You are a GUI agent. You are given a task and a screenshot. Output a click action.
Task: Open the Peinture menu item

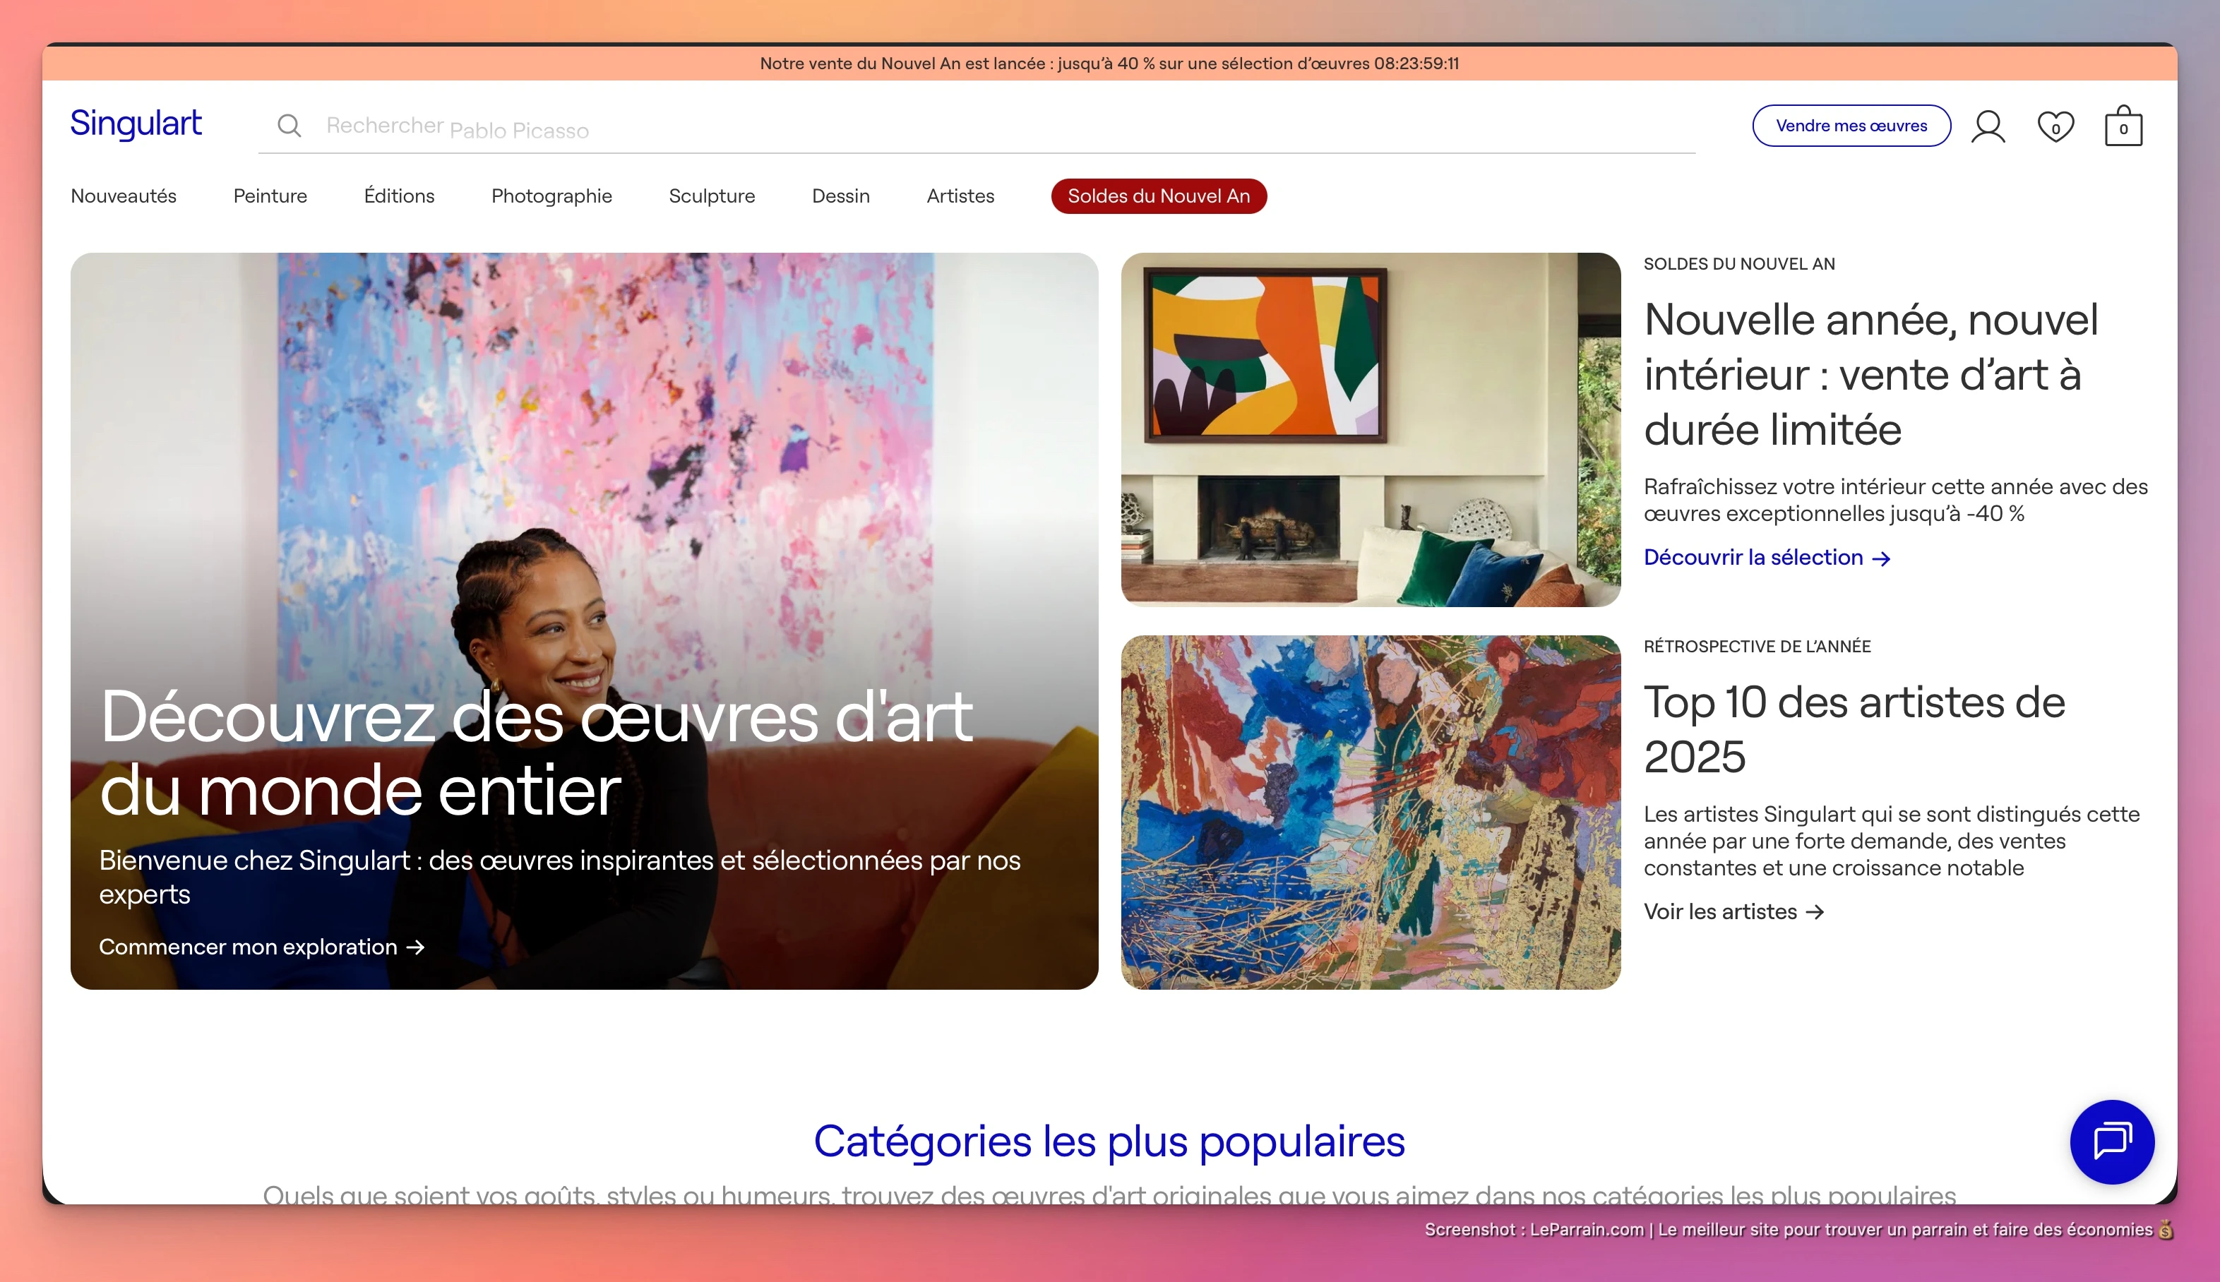click(x=270, y=196)
